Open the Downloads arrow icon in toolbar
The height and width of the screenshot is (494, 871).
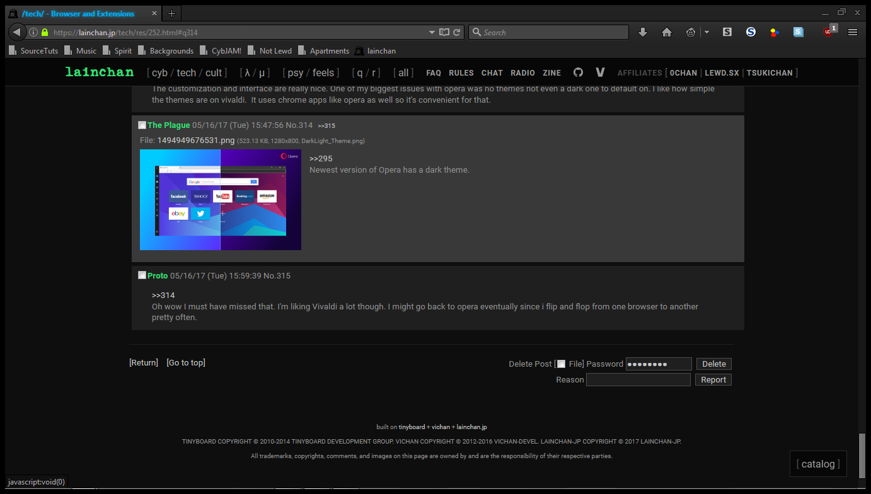643,32
